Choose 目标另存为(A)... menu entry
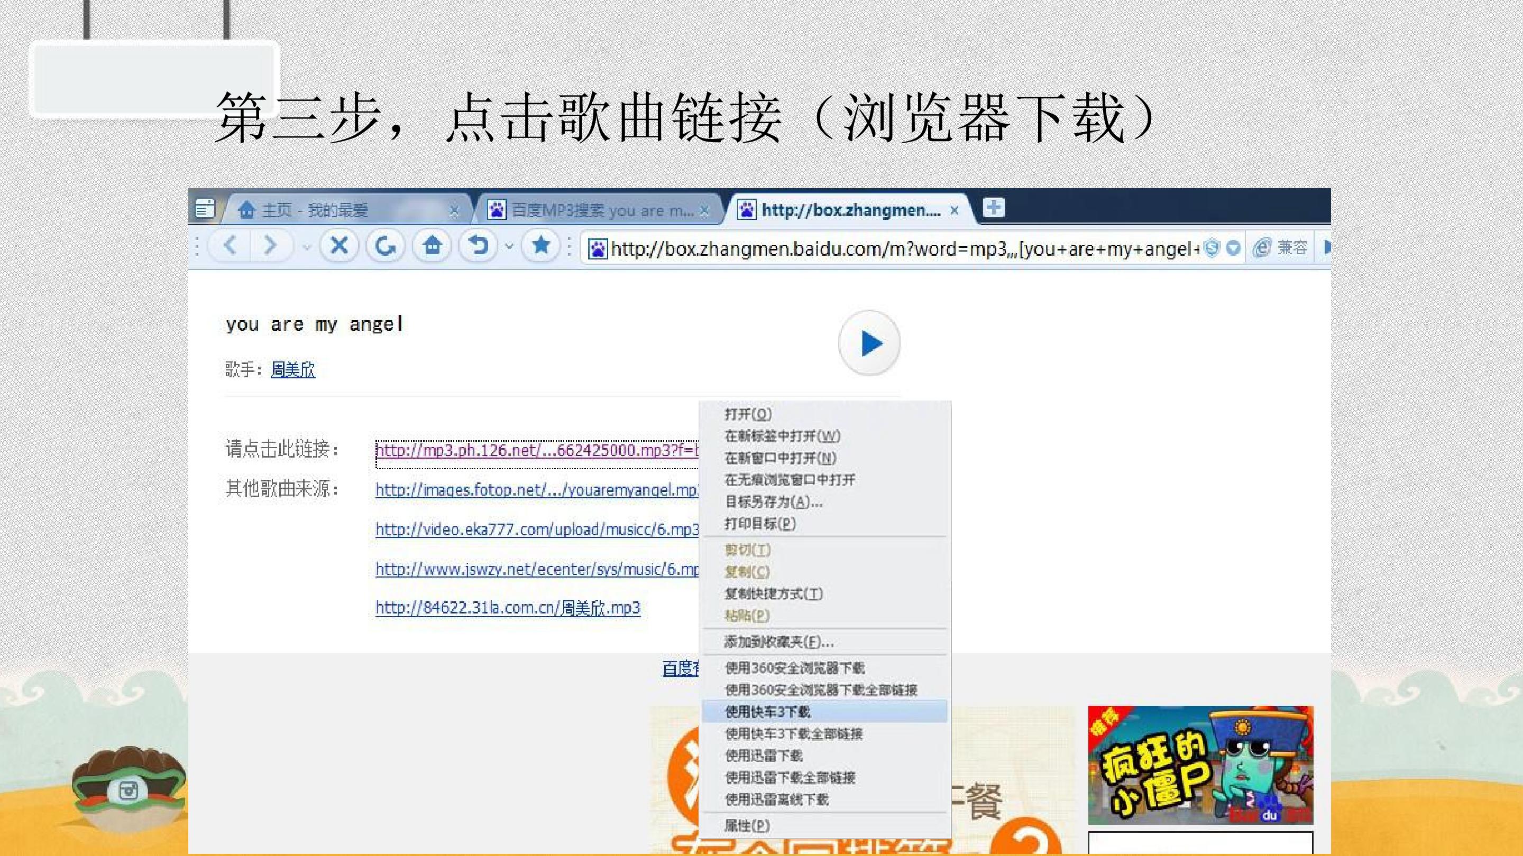The image size is (1523, 856). (x=825, y=501)
